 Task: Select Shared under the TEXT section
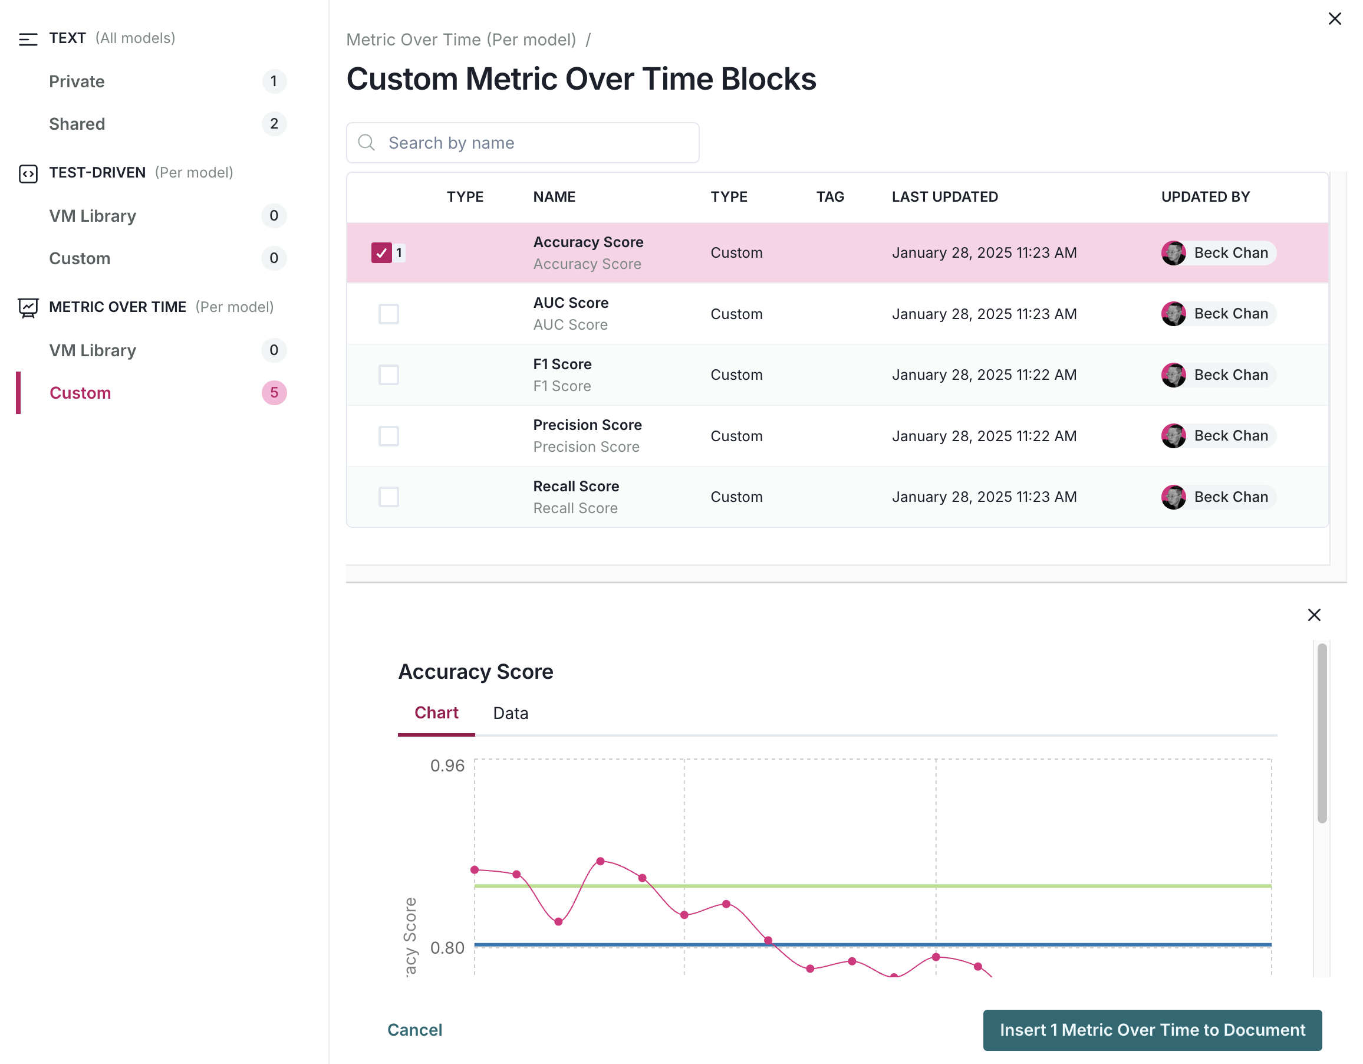tap(77, 124)
